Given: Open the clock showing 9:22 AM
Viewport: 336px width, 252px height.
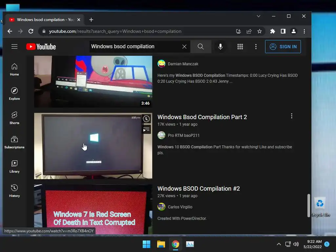Looking at the screenshot, I should tap(312, 244).
